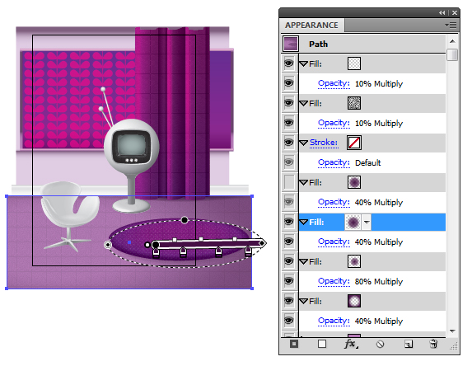Screen dimensions: 472x366
Task: Toggle the eye of the Fill above 80% Multiply
Action: coord(289,261)
